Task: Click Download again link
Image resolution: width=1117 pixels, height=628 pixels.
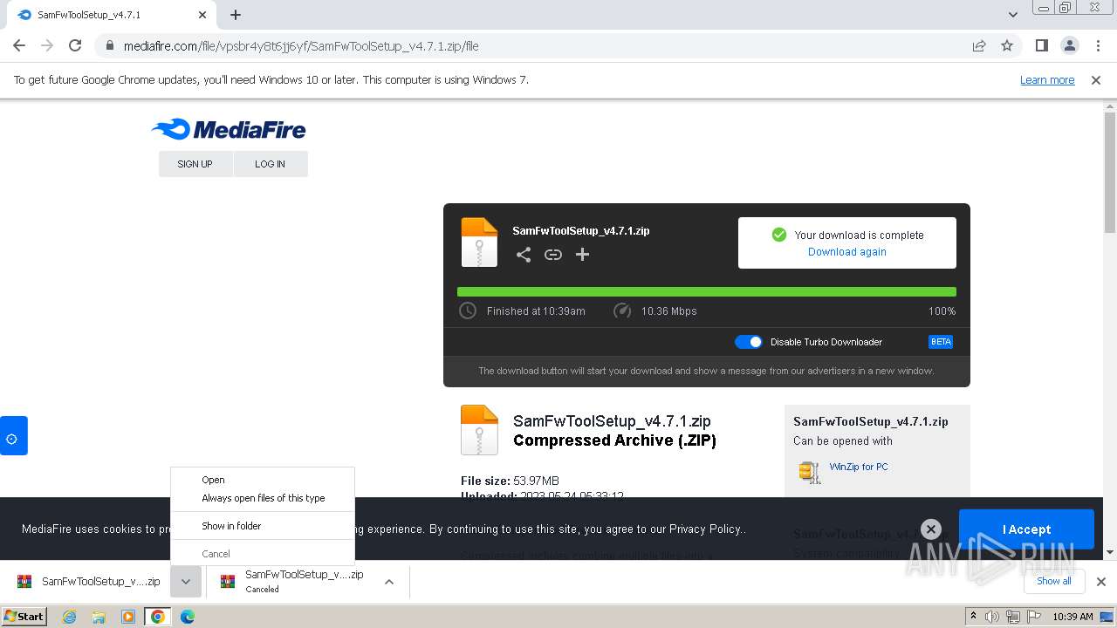Action: (847, 252)
